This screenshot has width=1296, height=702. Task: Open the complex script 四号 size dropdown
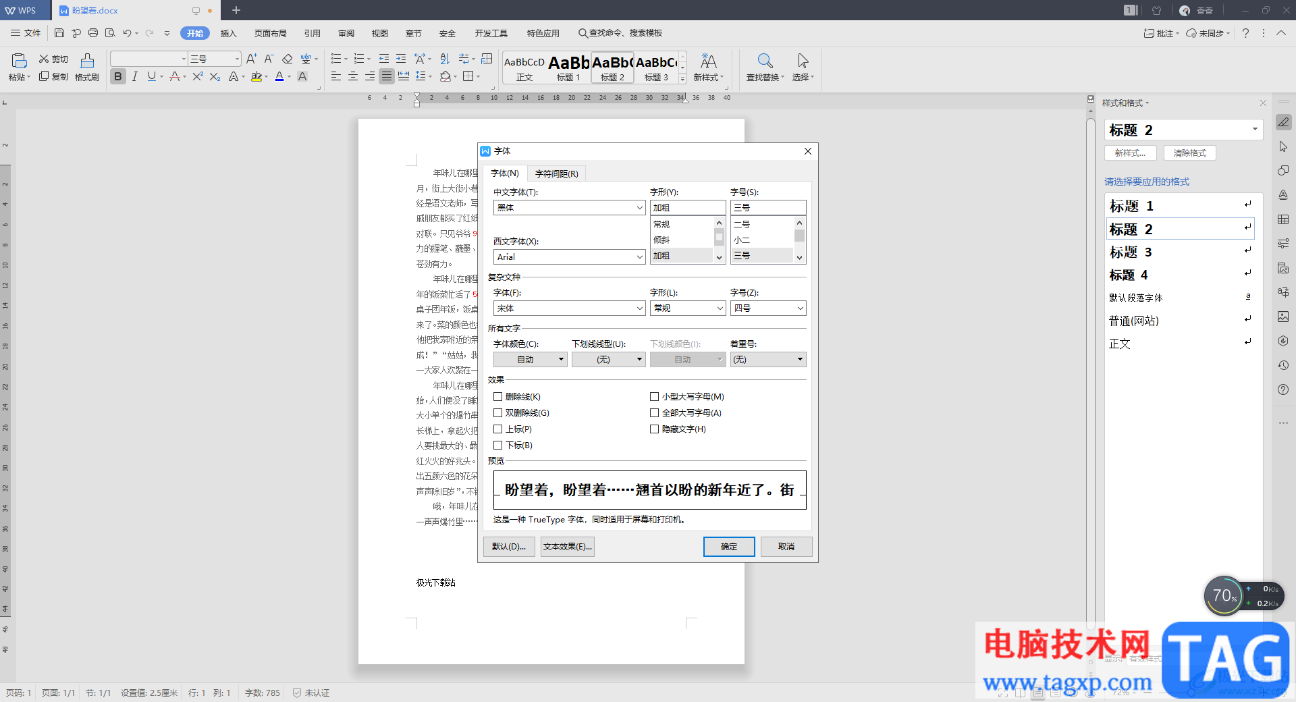(800, 308)
